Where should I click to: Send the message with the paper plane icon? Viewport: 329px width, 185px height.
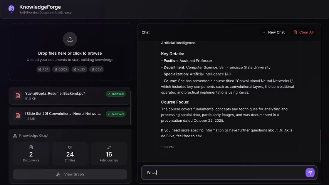tap(310, 173)
